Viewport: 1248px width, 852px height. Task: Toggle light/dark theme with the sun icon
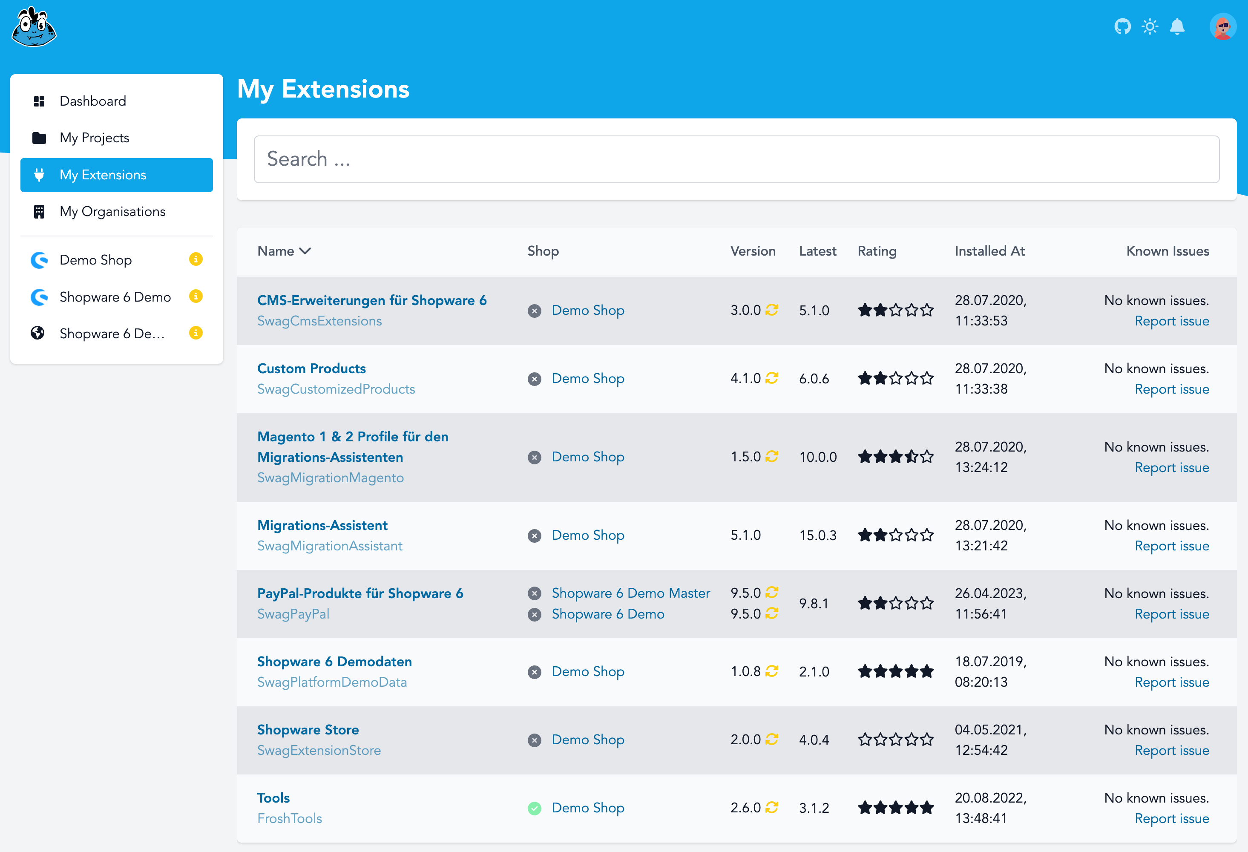[x=1150, y=26]
